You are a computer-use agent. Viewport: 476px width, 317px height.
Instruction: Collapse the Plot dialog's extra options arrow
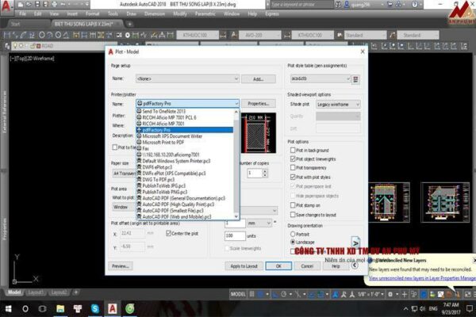[x=355, y=265]
